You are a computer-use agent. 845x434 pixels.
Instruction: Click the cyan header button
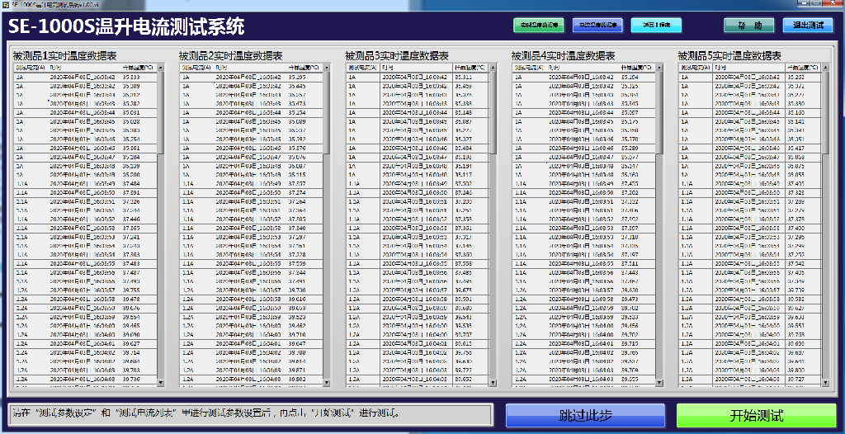656,26
